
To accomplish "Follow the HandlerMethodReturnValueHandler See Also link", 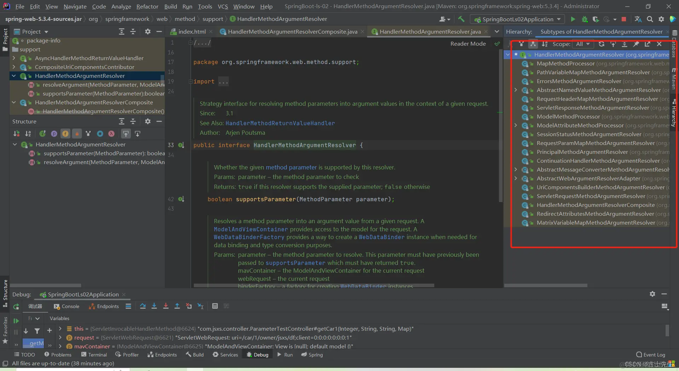I will tap(280, 123).
